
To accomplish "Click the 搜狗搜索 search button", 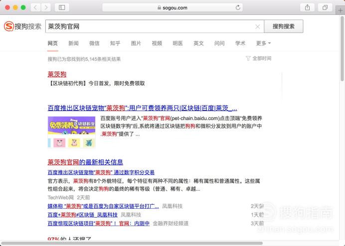I will point(283,26).
